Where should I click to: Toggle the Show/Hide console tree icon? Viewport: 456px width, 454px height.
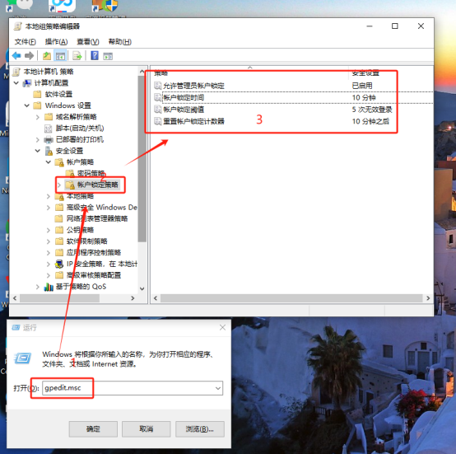[60, 55]
